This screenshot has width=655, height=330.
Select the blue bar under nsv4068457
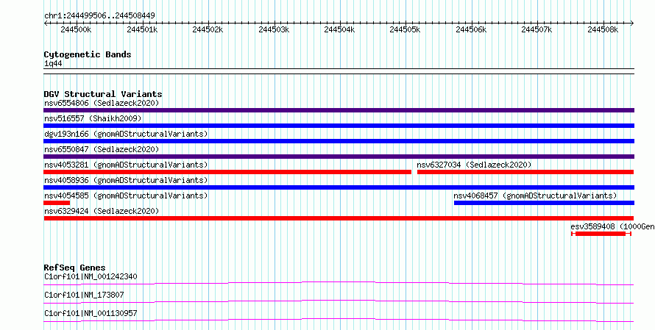pos(545,203)
